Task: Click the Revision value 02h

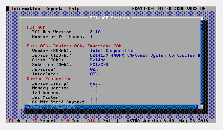Action: pos(94,69)
